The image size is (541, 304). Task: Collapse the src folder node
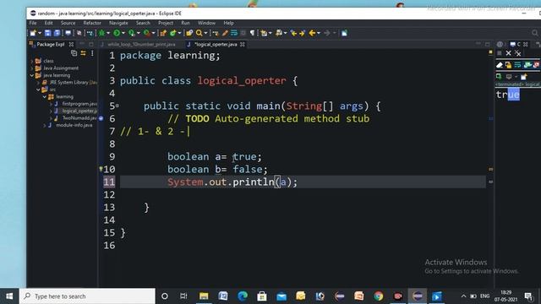(38, 90)
